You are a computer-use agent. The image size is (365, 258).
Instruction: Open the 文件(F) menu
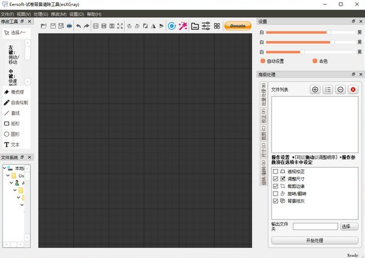coord(7,14)
